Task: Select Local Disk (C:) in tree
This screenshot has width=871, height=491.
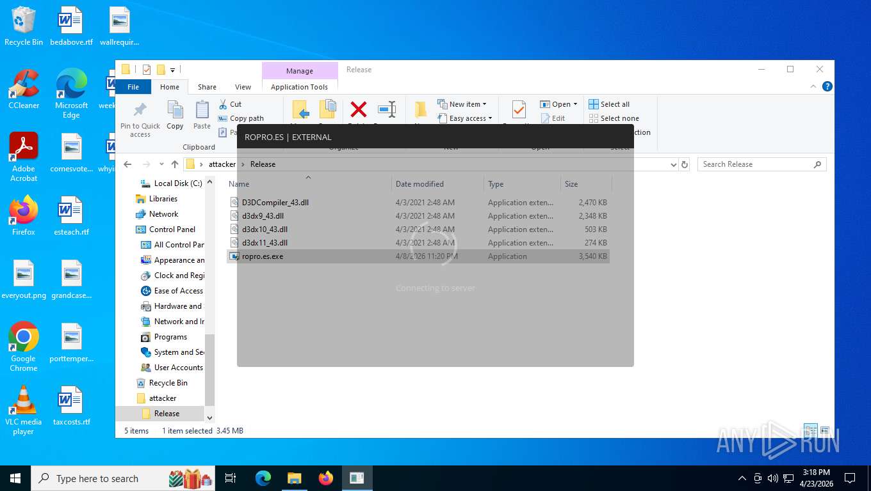Action: pyautogui.click(x=170, y=183)
